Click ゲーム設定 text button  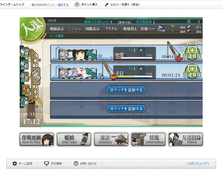[26, 163]
